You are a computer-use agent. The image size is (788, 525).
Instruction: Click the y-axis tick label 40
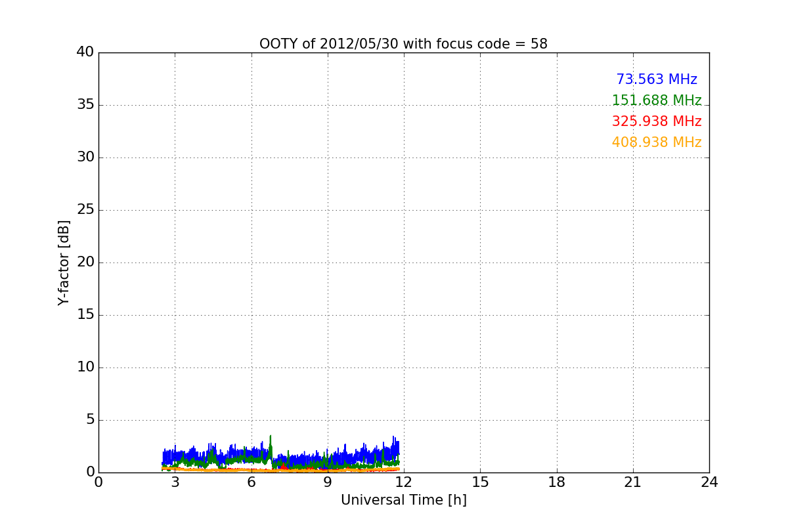[85, 52]
